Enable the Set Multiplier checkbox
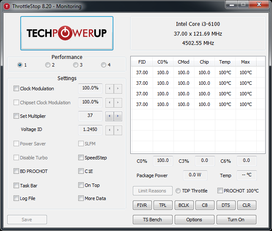Image resolution: width=272 pixels, height=231 pixels. click(x=16, y=116)
